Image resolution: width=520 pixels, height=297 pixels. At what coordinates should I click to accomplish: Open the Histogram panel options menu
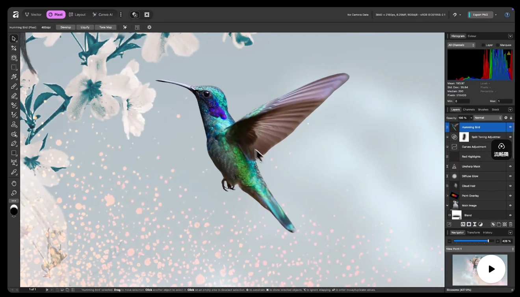[x=510, y=36]
